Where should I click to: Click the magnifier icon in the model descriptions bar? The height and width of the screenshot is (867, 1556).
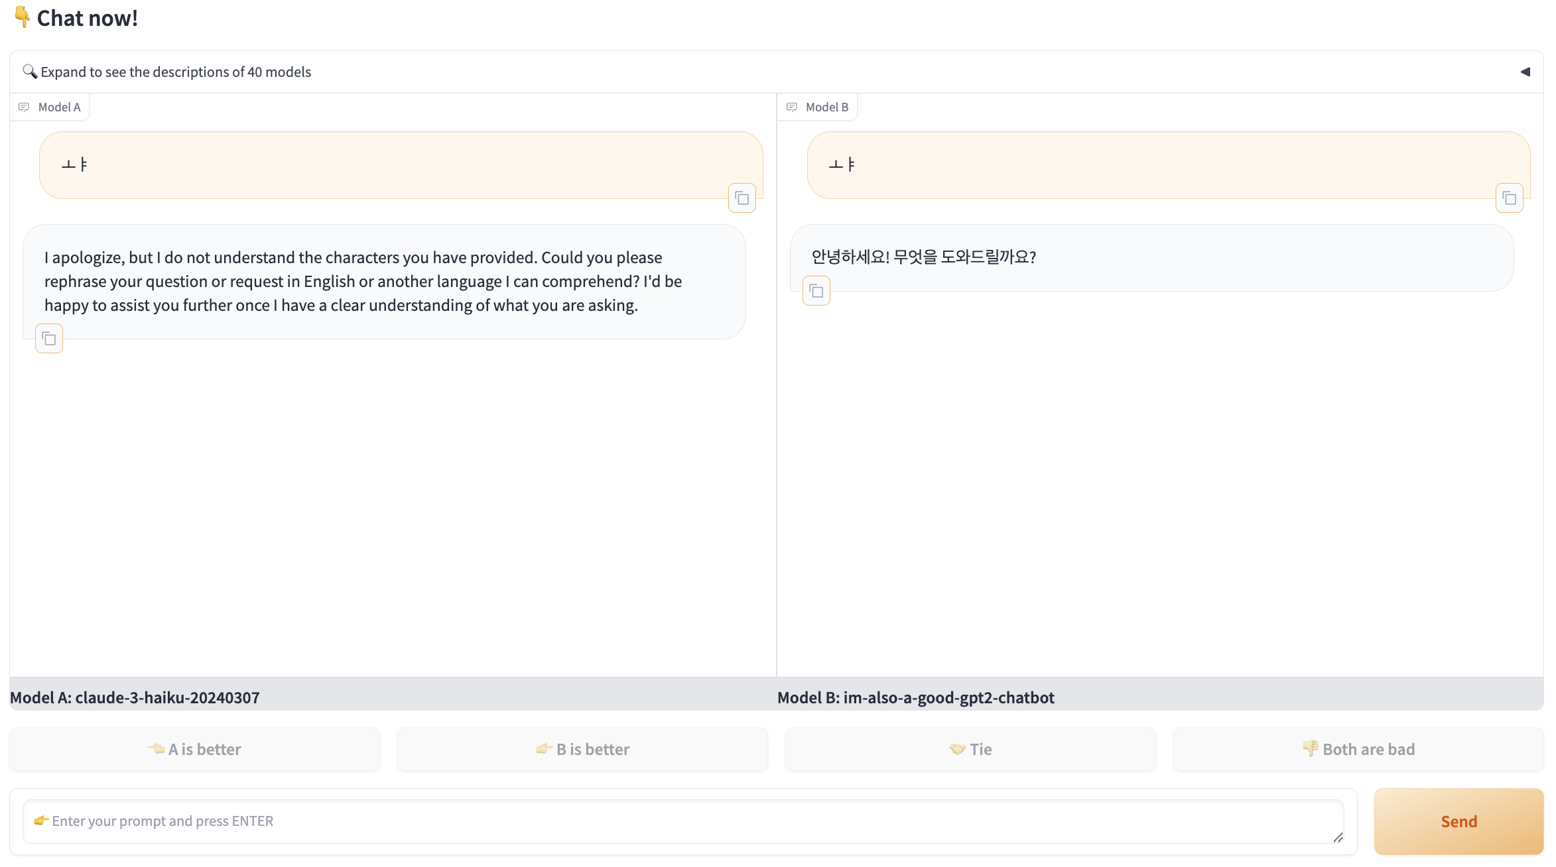pos(29,71)
